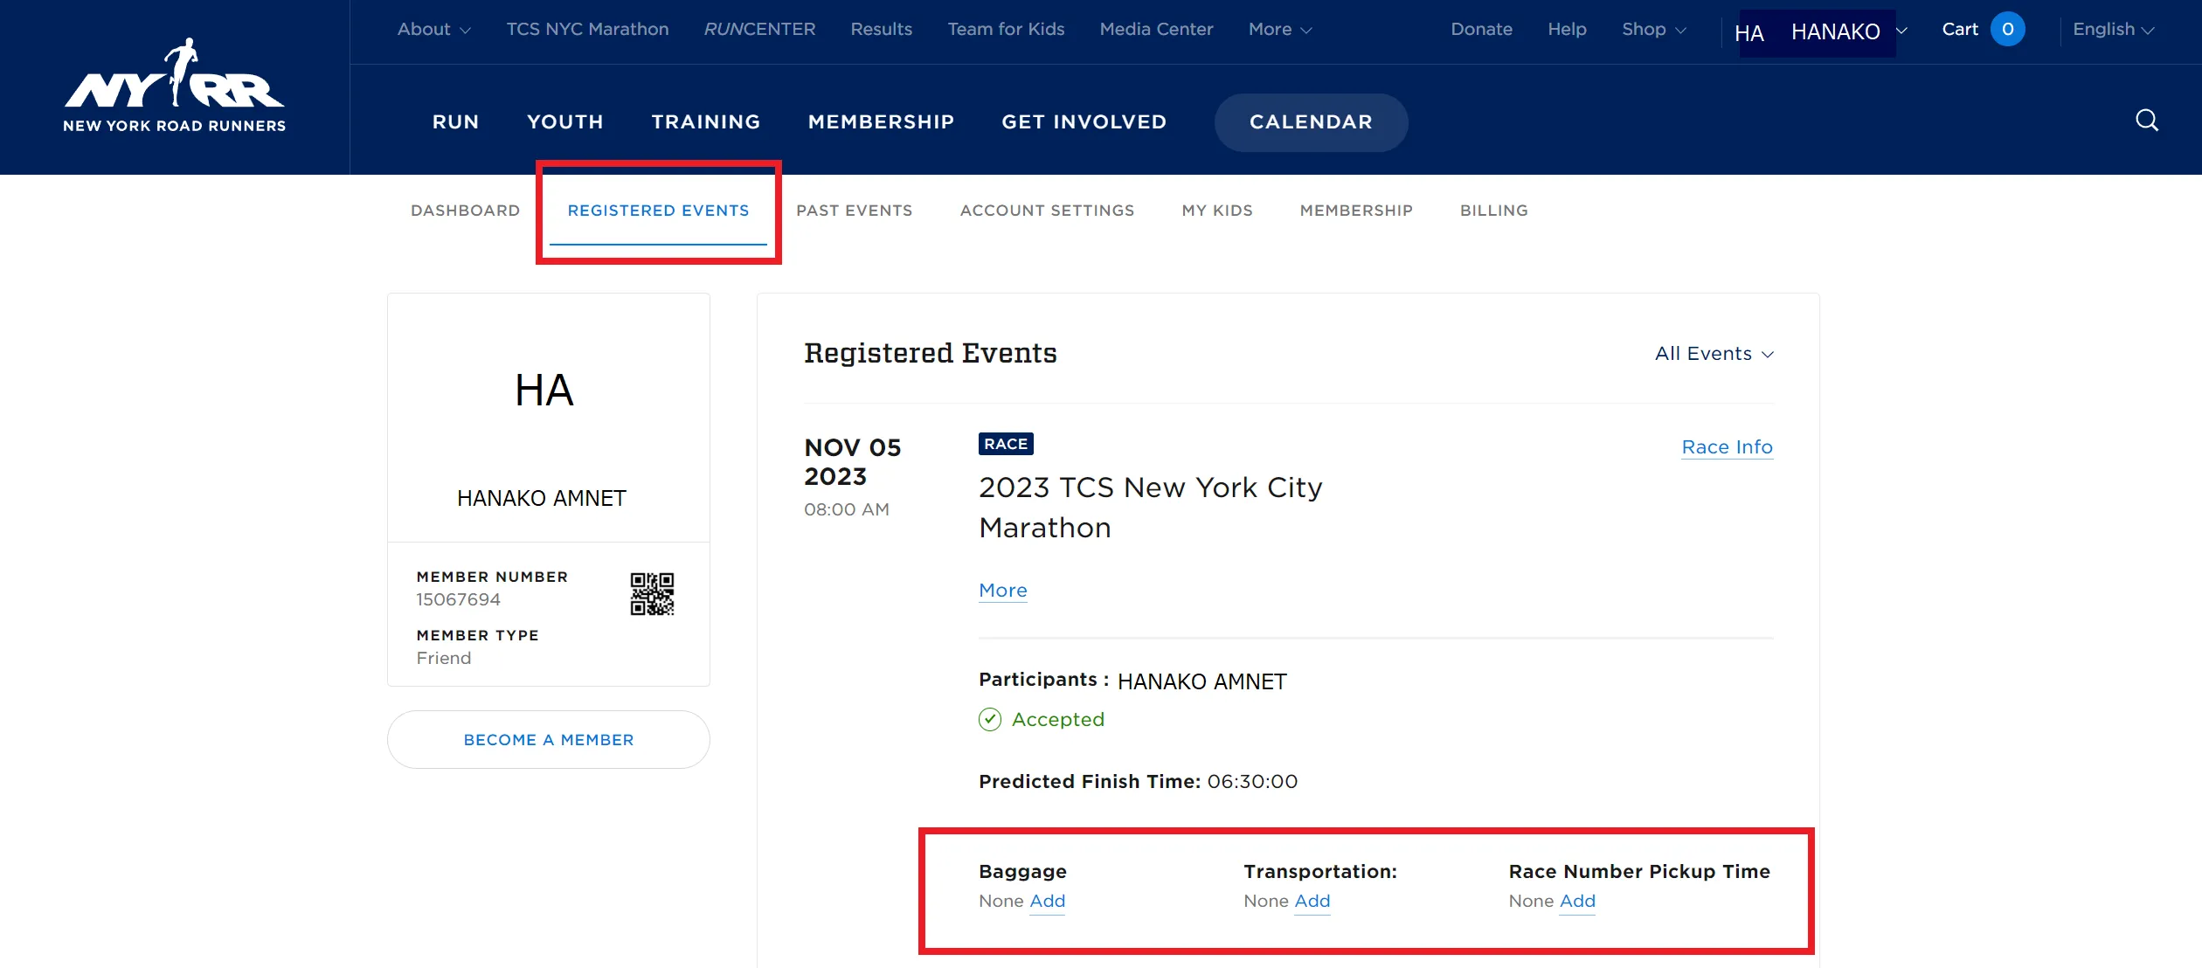Viewport: 2202px width, 968px height.
Task: Open the Race Info link
Action: (x=1727, y=447)
